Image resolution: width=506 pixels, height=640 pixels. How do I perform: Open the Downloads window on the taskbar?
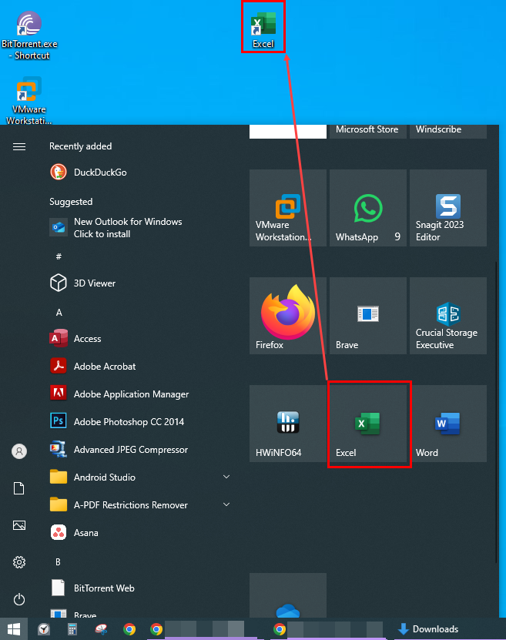pyautogui.click(x=428, y=629)
